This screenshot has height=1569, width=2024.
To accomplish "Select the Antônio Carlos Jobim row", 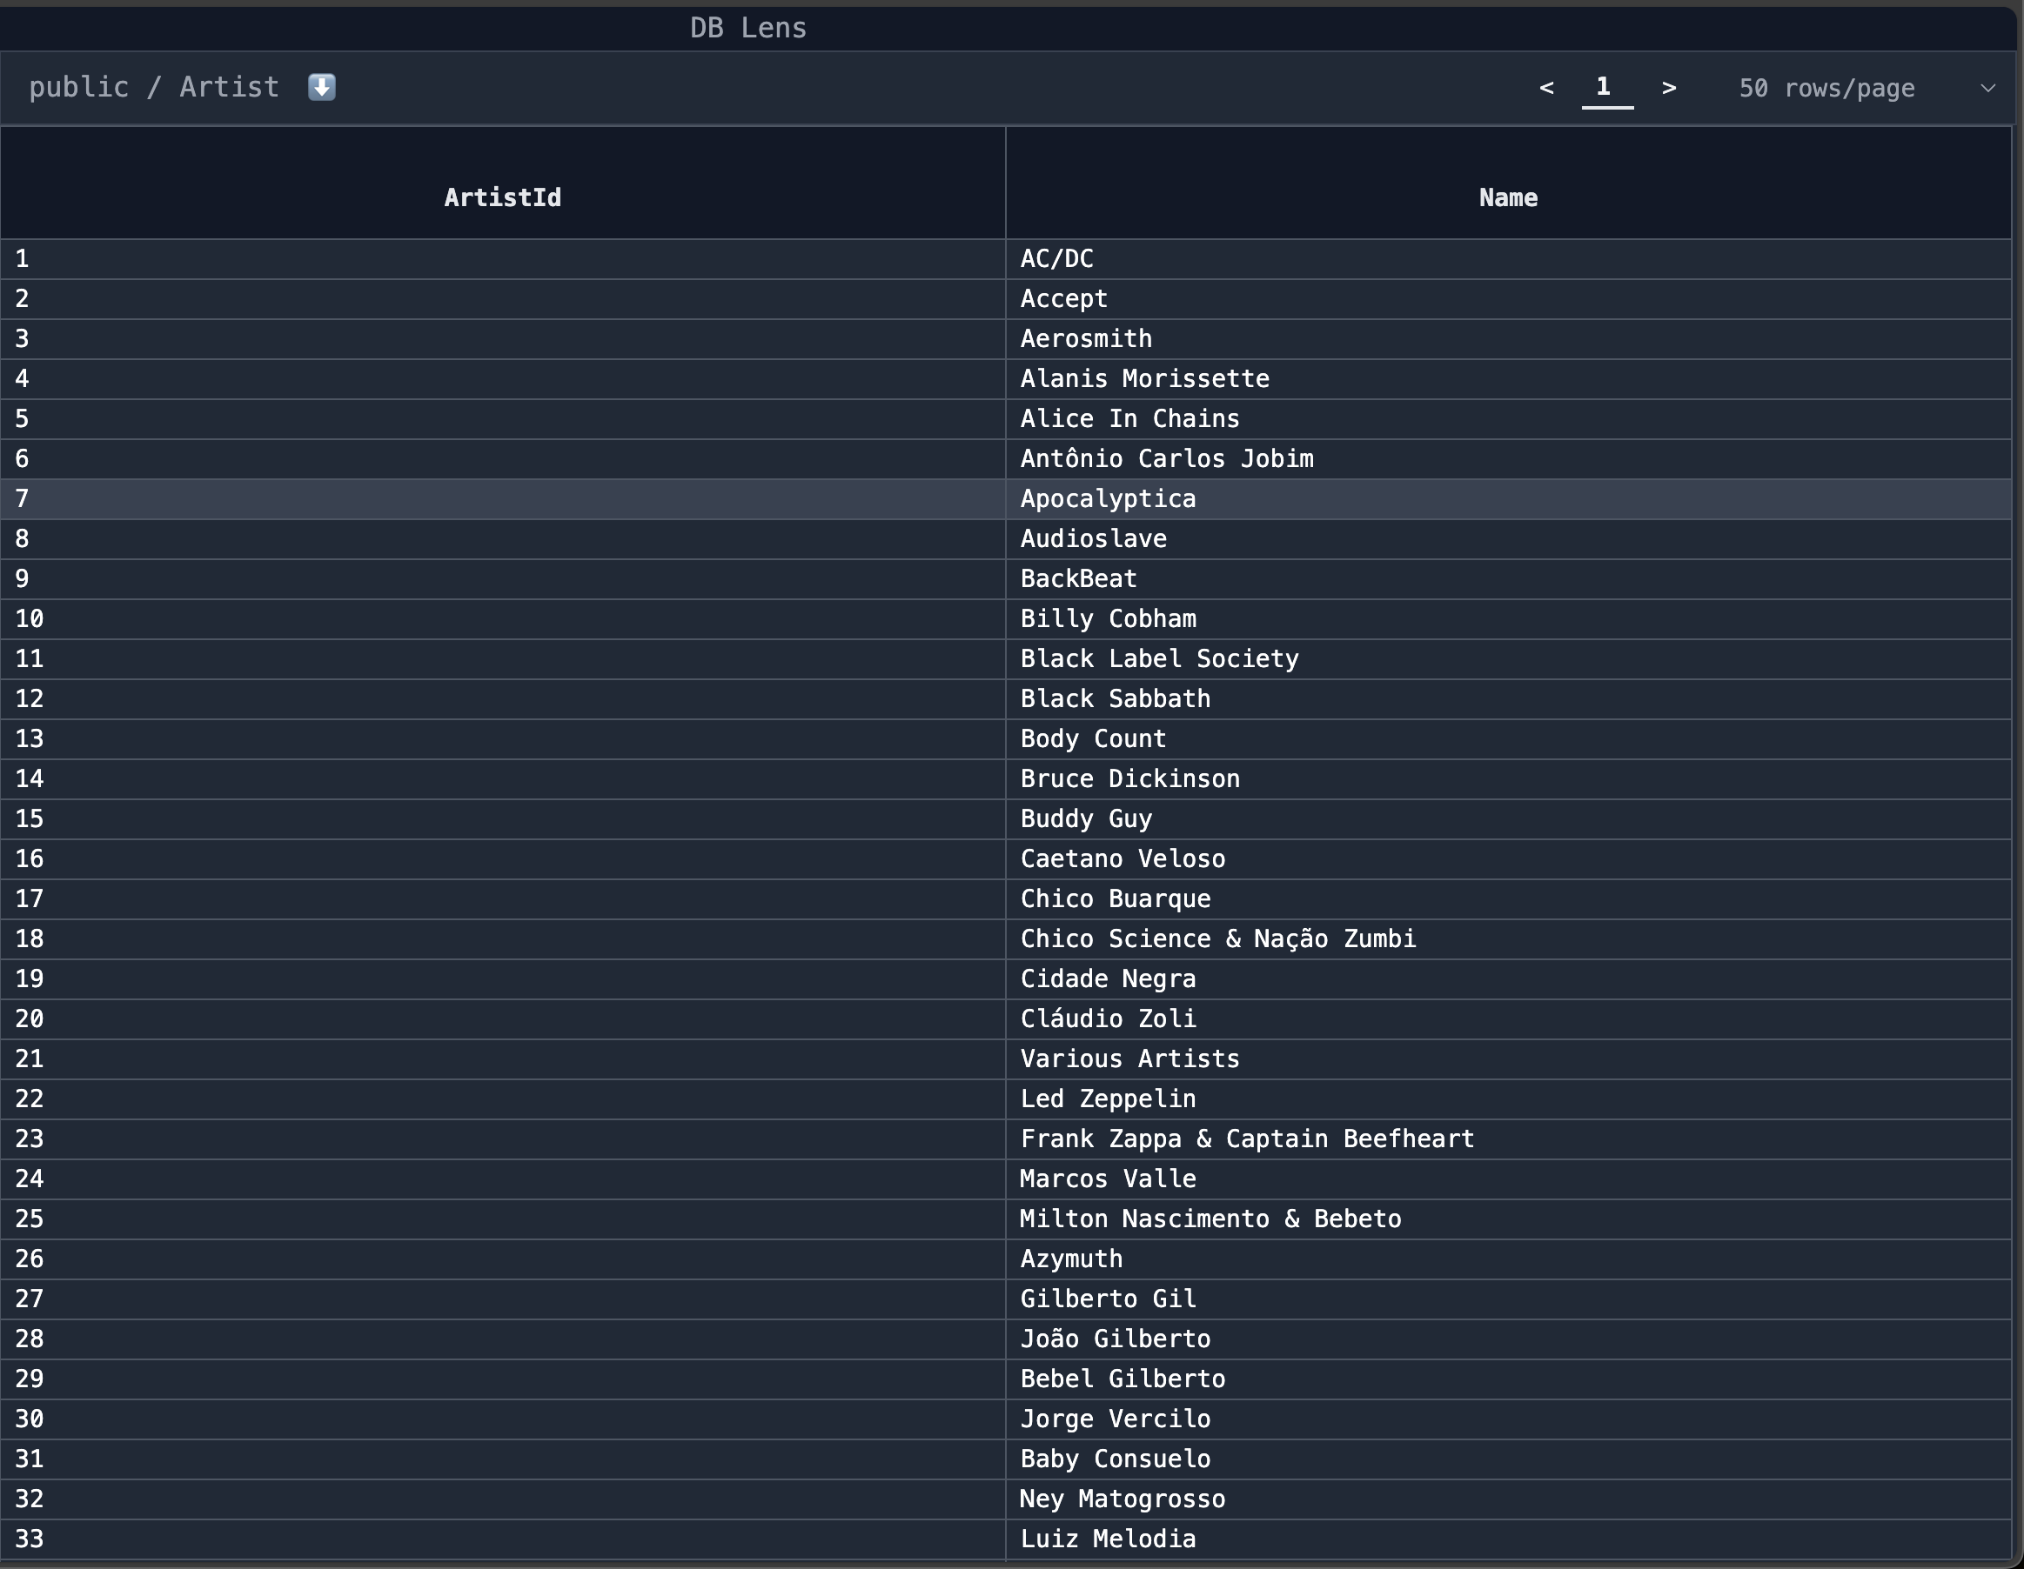I will pyautogui.click(x=1168, y=458).
